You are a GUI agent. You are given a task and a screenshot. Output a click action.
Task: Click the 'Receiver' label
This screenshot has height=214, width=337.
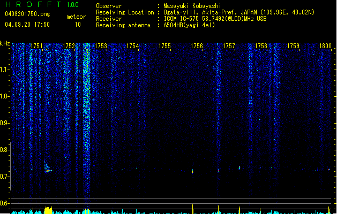[x=109, y=19]
